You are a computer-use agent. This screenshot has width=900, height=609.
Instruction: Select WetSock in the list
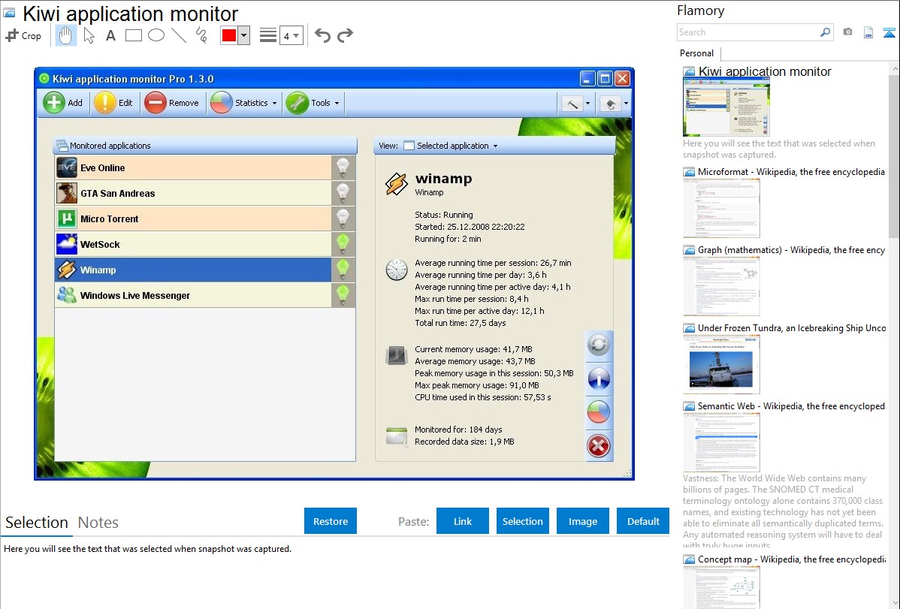point(193,244)
